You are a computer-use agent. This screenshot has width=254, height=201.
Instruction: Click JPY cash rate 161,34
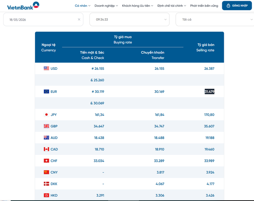coord(100,115)
